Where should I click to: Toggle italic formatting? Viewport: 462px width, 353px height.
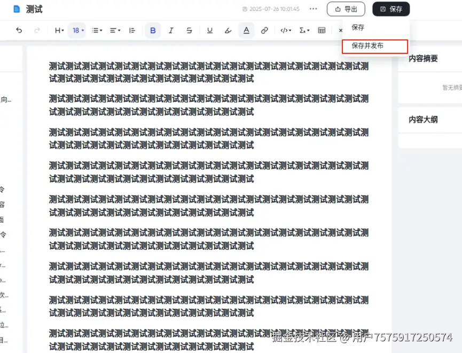click(x=171, y=30)
